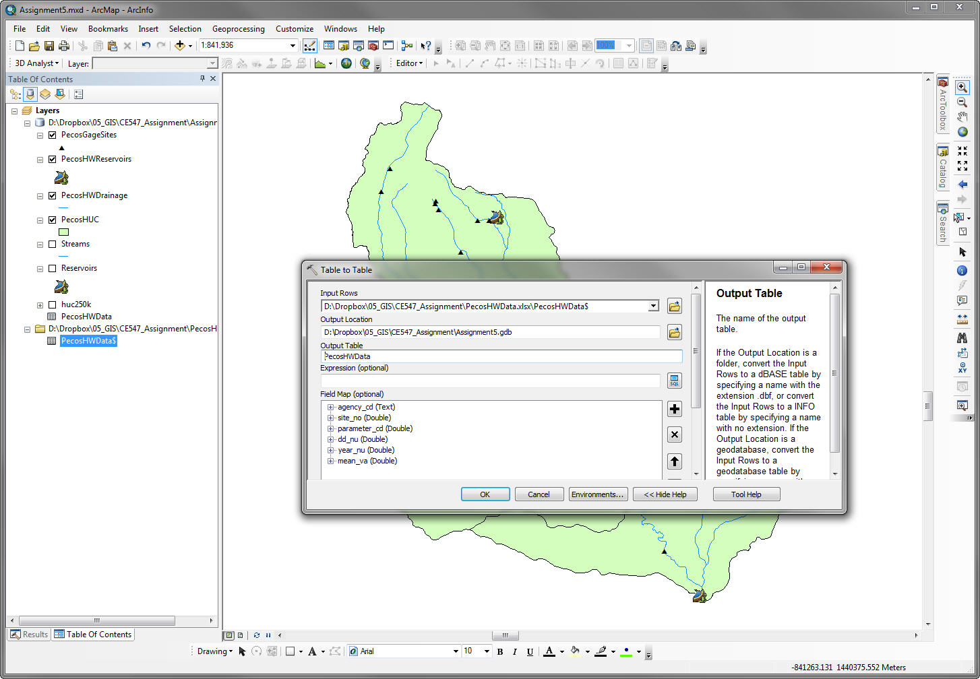Open the Catalog side tab
Image resolution: width=980 pixels, height=679 pixels.
coord(943,166)
